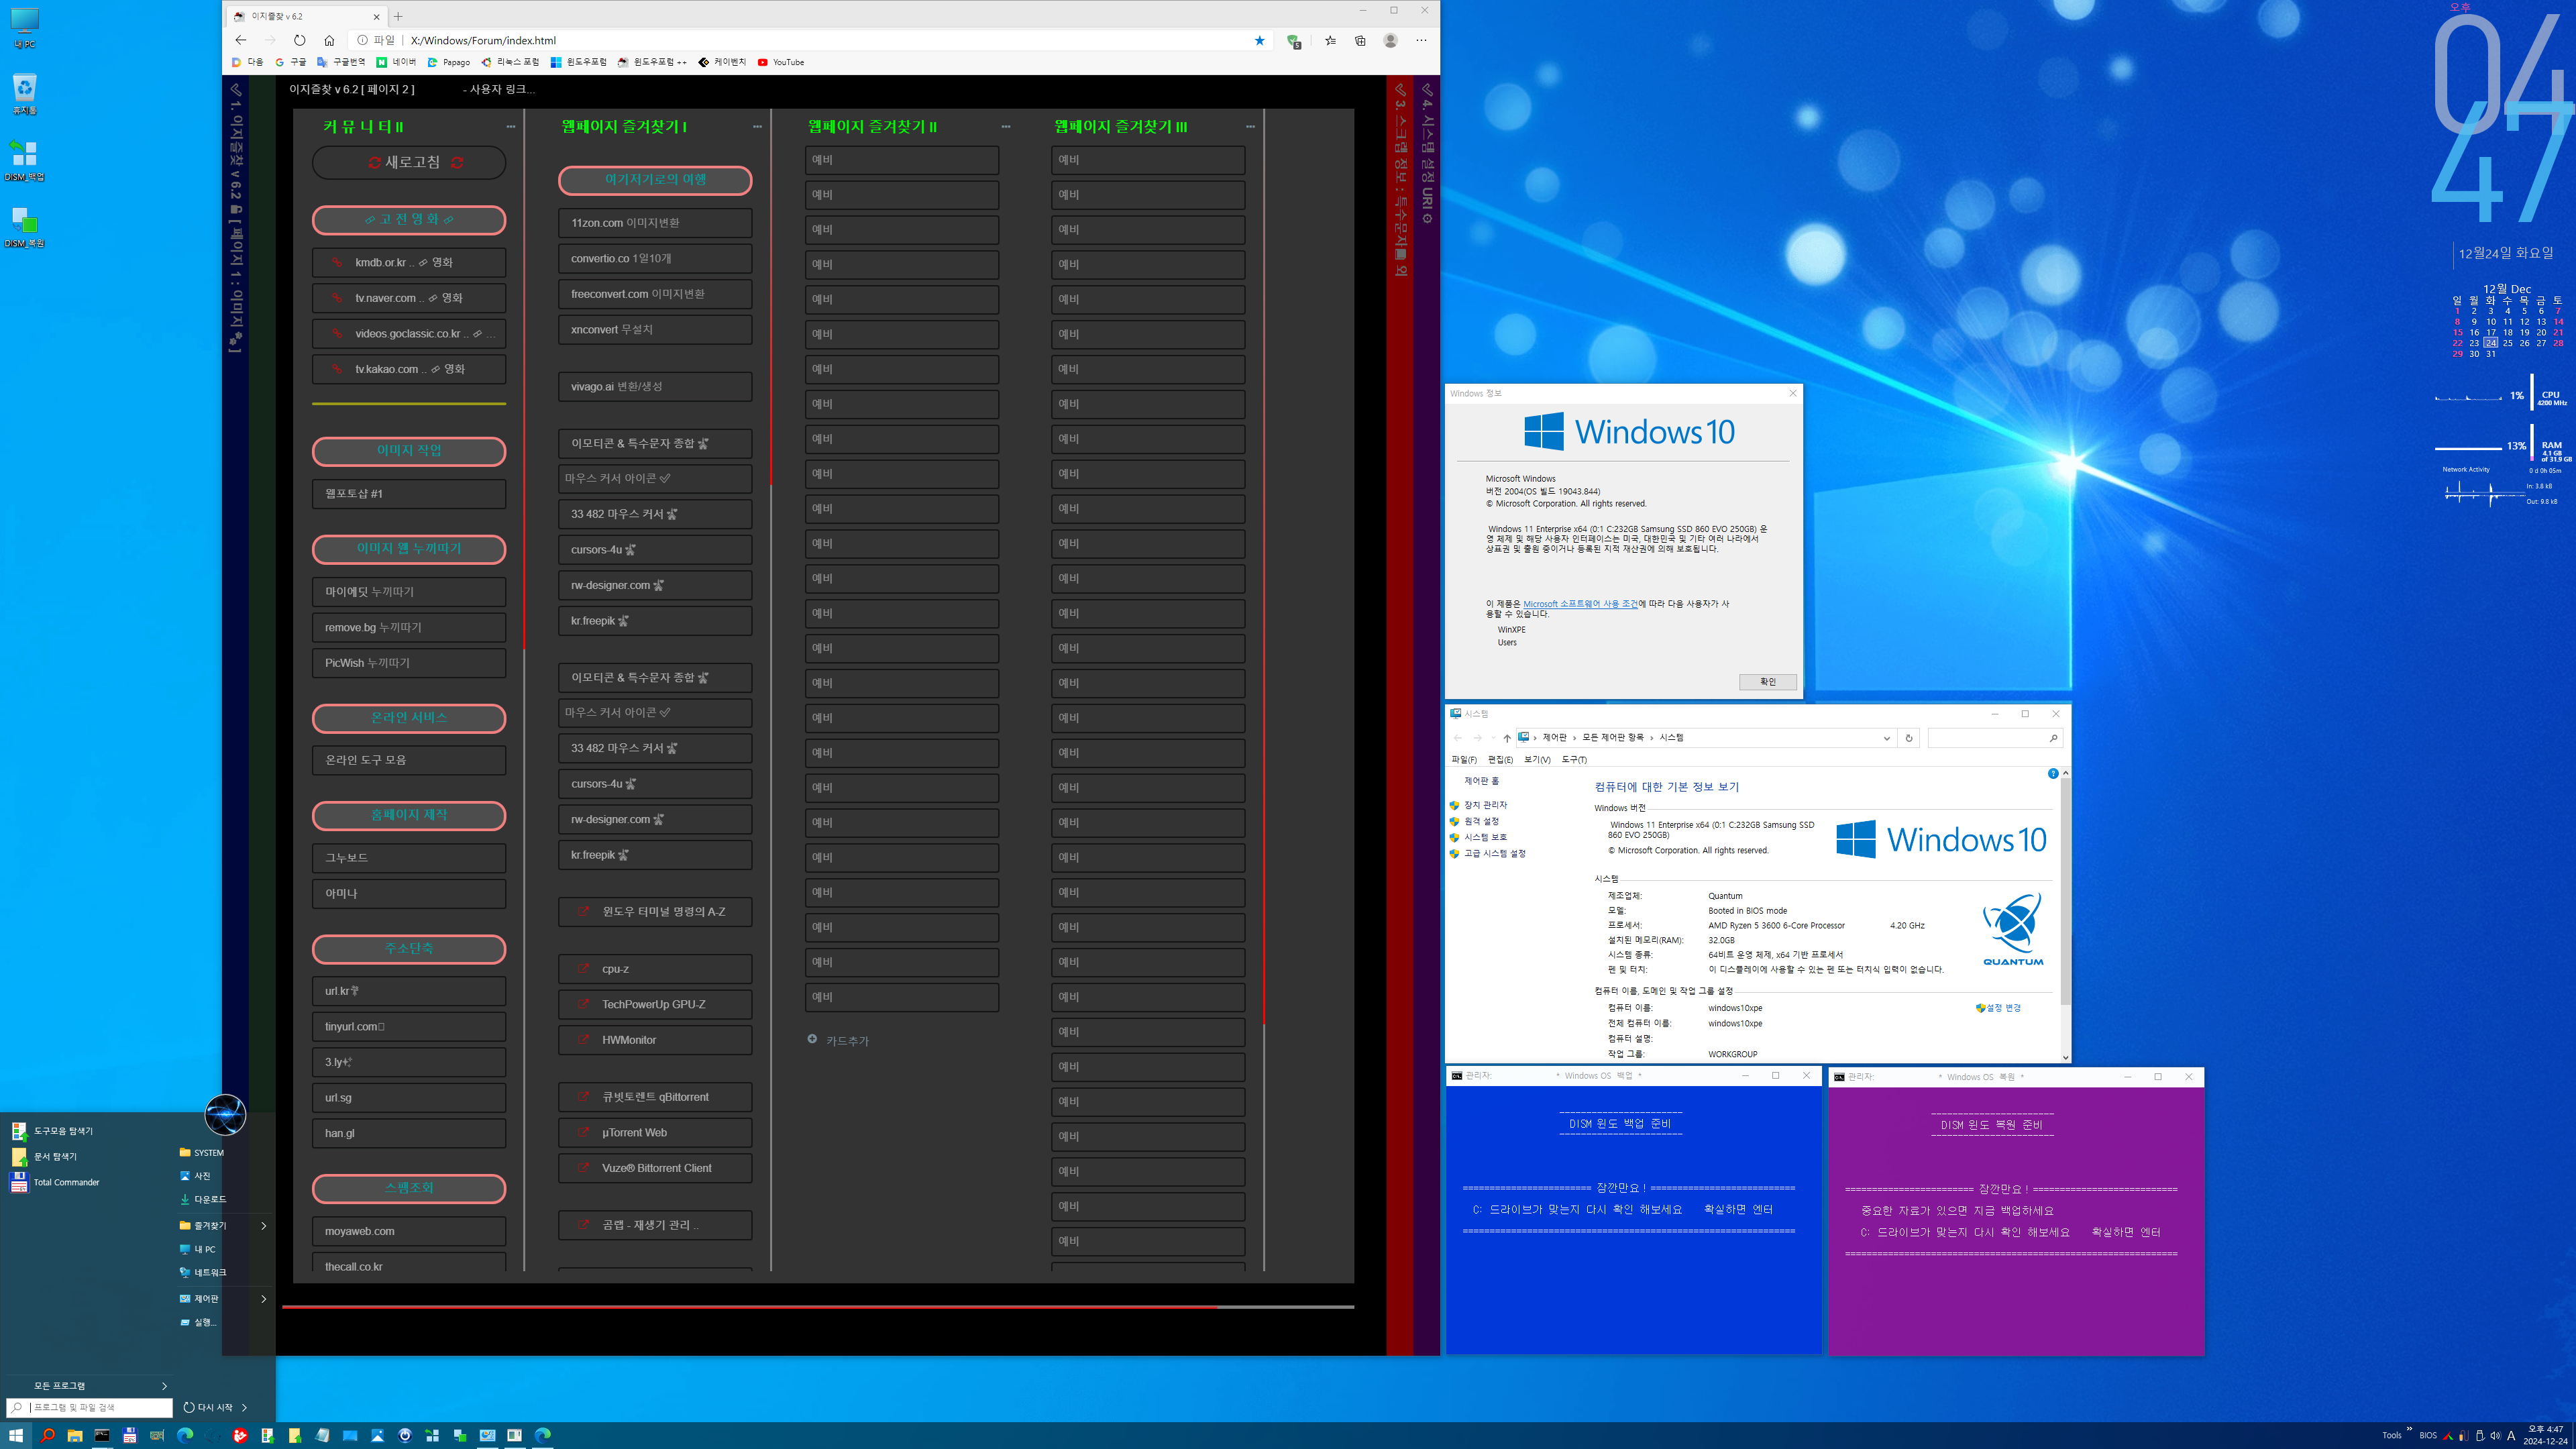Expand address bar dropdown in 시스템 window
Screen dimensions: 2576x1449
pos(1886,738)
